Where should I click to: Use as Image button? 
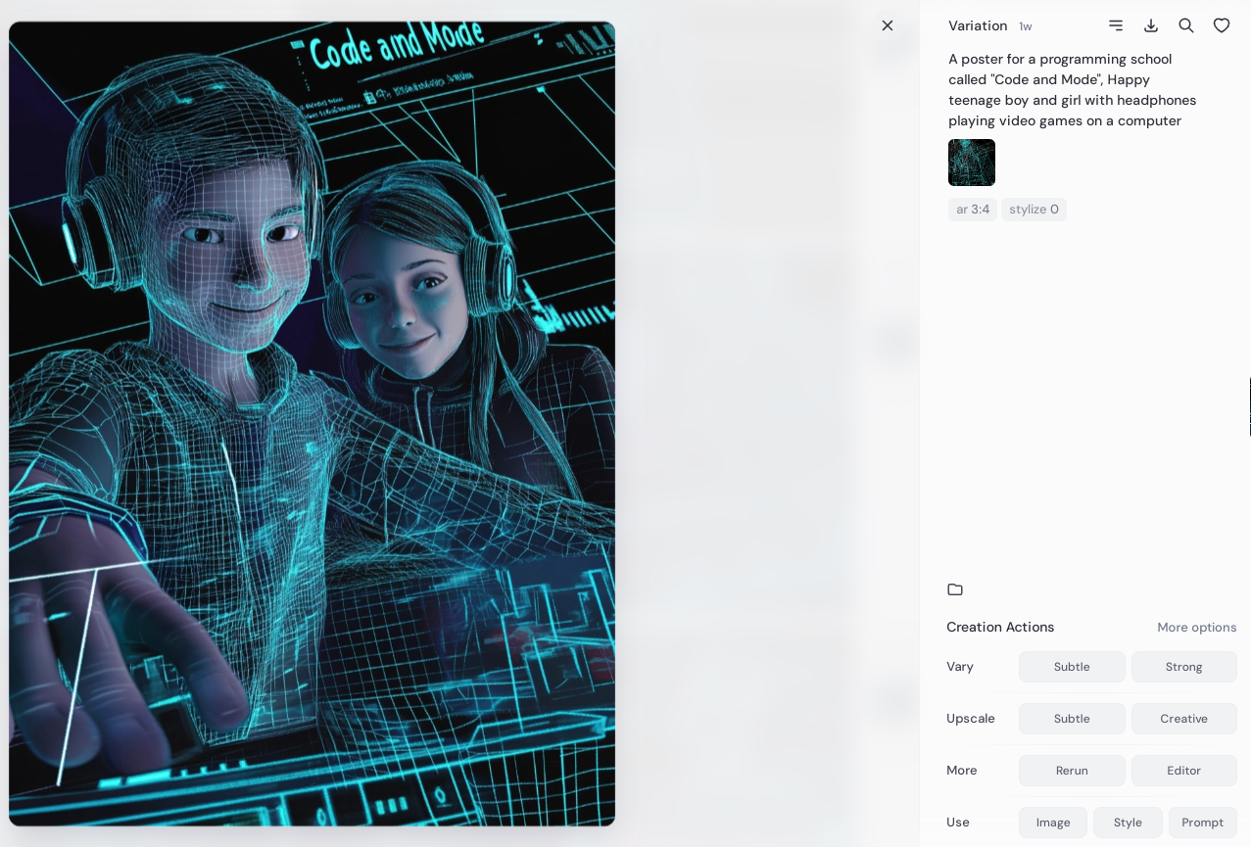[1053, 823]
